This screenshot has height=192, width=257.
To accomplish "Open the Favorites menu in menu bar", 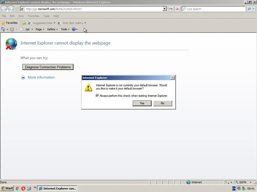I will coord(34,16).
